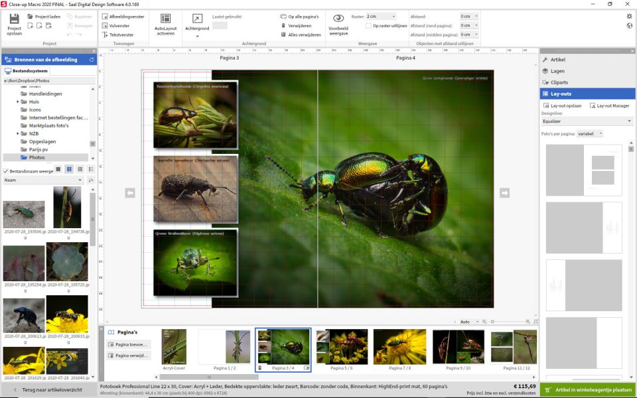Screen dimensions: 637x398
Task: Add a new Tekstvenster text box
Action: (117, 34)
